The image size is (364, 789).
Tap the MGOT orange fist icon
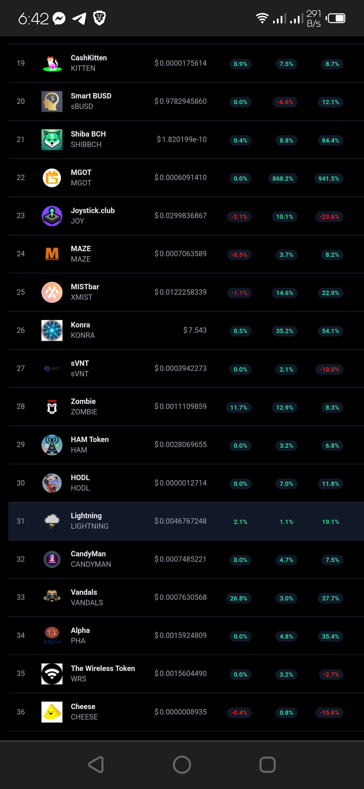52,178
